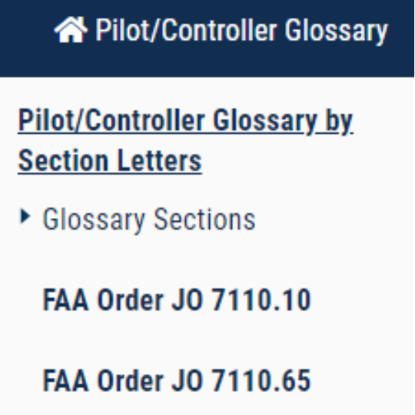Click the home icon in the header

click(x=71, y=30)
